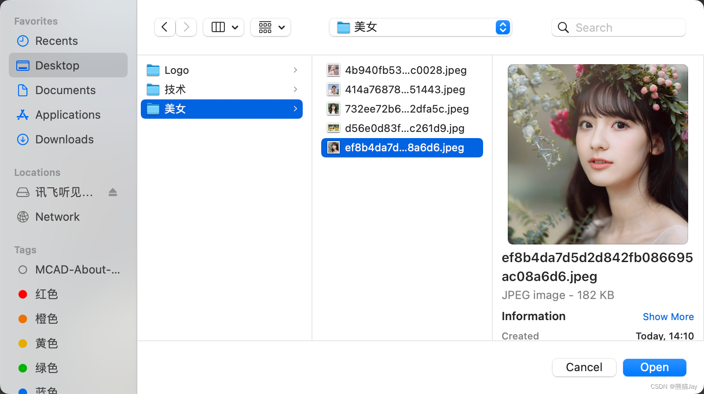
Task: Select Network under Locations
Action: [57, 217]
